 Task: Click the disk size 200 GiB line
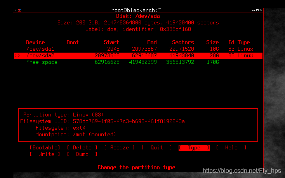pyautogui.click(x=138, y=23)
